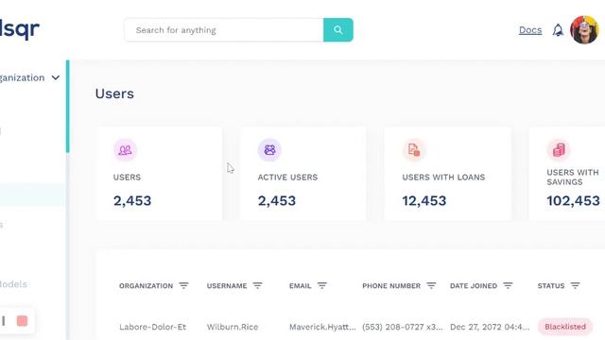Focus the 'Search for anything' field
The height and width of the screenshot is (340, 605).
pos(224,30)
